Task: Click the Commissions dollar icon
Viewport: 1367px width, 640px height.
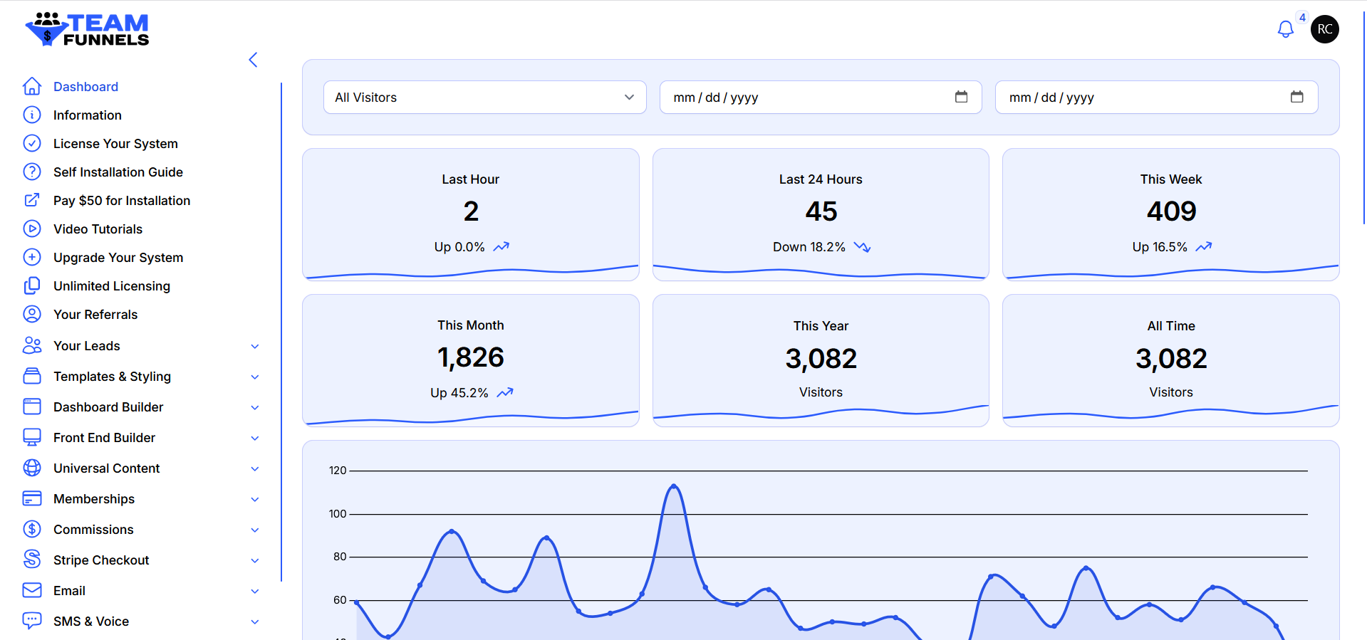Action: tap(32, 529)
